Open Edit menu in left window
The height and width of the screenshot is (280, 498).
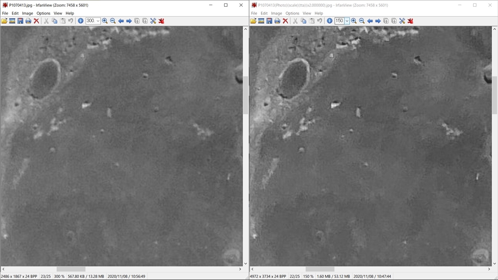pos(15,13)
